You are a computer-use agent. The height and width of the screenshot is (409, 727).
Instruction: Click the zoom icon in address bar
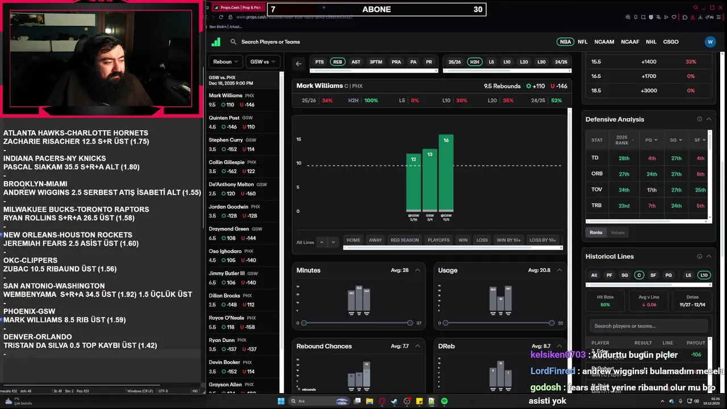point(628,17)
